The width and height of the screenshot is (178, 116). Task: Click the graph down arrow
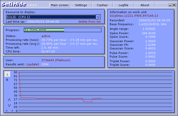tap(9, 105)
